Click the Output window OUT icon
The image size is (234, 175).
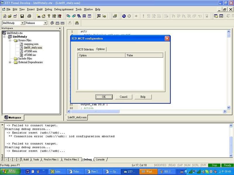221,16
